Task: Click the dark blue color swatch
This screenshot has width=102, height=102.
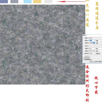Action: point(4,1)
